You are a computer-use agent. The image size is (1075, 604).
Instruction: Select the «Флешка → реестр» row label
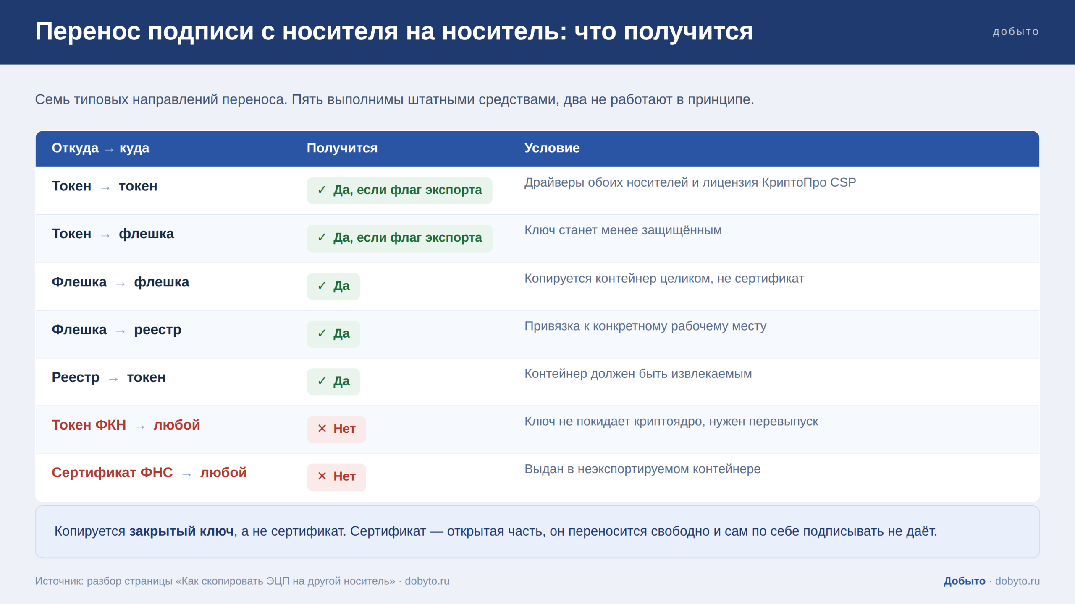pos(116,330)
